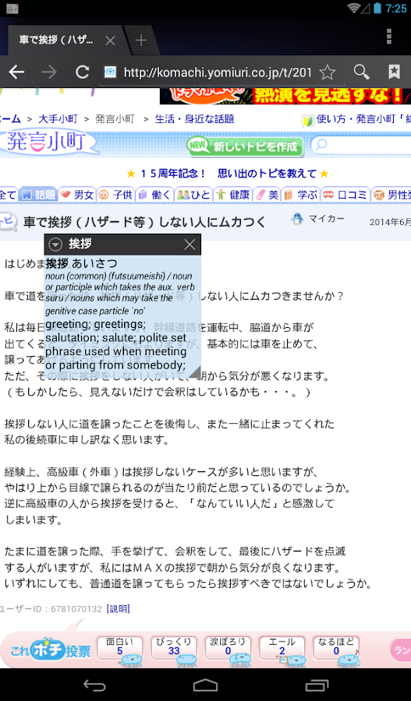Click the topic speech bubble icon
411x701 pixels.
point(9,222)
